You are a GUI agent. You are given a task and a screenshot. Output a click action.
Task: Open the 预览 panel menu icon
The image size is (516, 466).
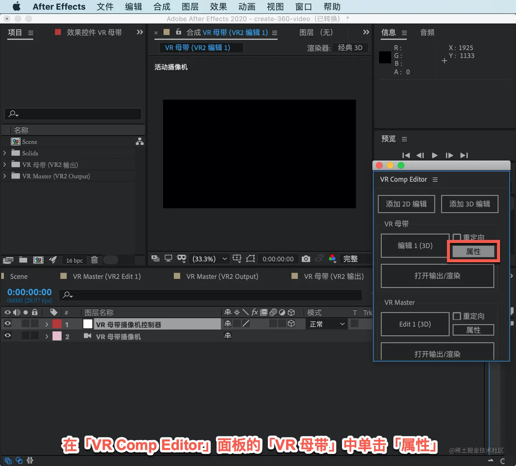pyautogui.click(x=404, y=139)
